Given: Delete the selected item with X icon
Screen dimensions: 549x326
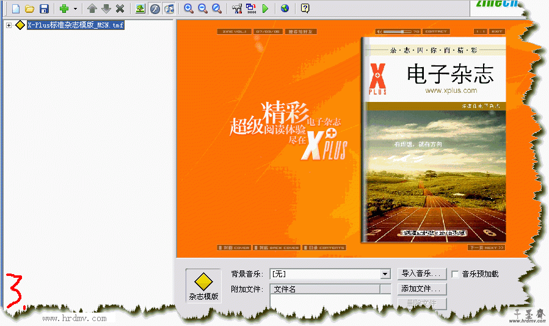Looking at the screenshot, I should coord(120,9).
